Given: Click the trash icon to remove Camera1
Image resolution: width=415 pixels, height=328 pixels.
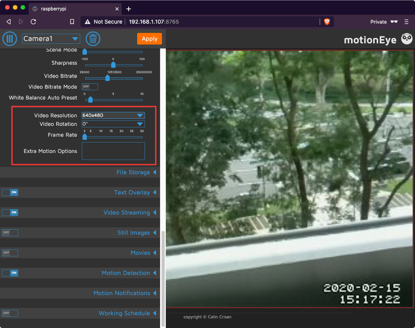Looking at the screenshot, I should pos(93,39).
